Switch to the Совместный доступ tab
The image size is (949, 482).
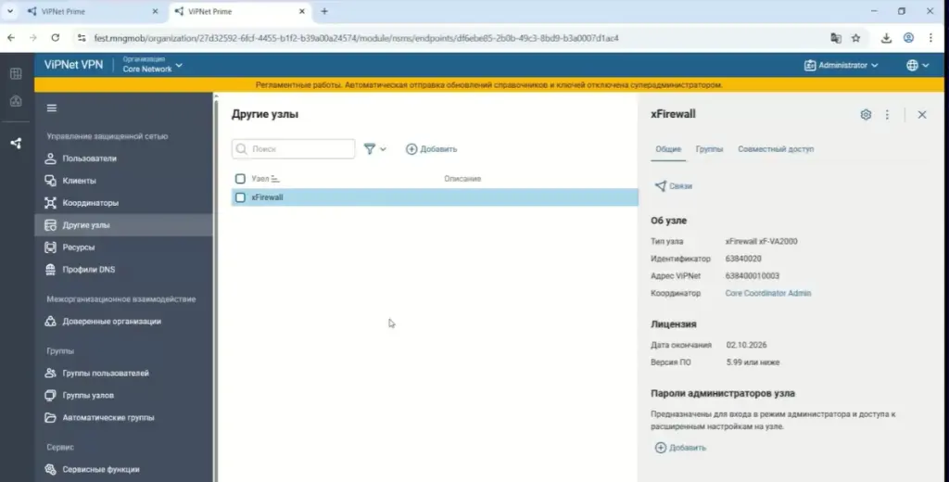pos(776,149)
